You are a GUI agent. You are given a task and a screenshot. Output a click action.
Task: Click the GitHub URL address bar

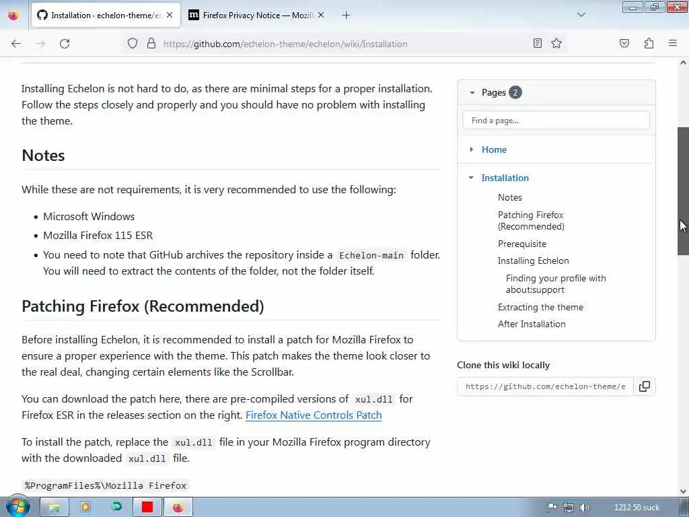point(285,44)
